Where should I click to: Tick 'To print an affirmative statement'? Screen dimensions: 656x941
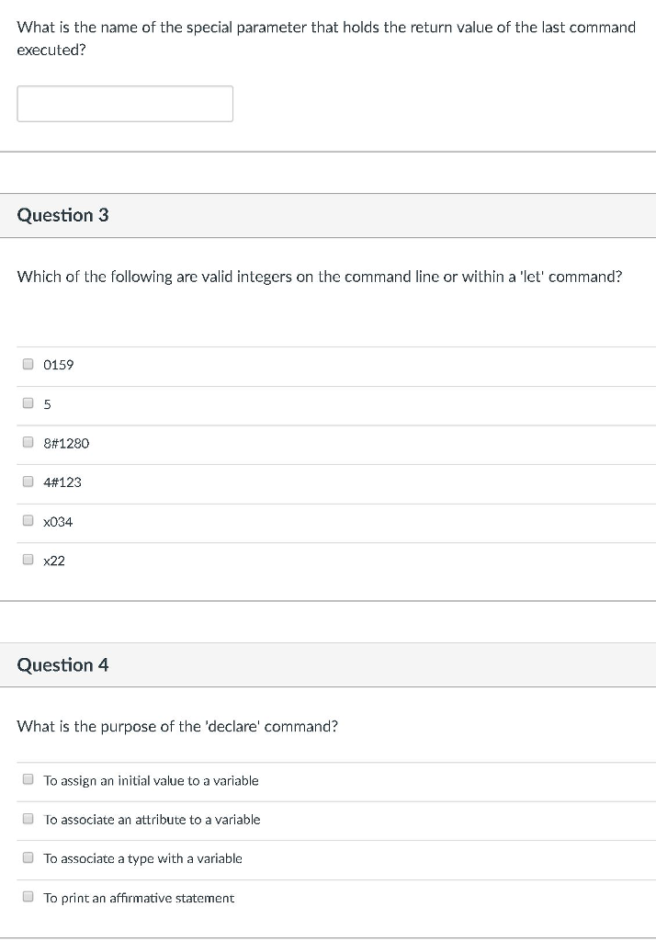click(x=28, y=896)
